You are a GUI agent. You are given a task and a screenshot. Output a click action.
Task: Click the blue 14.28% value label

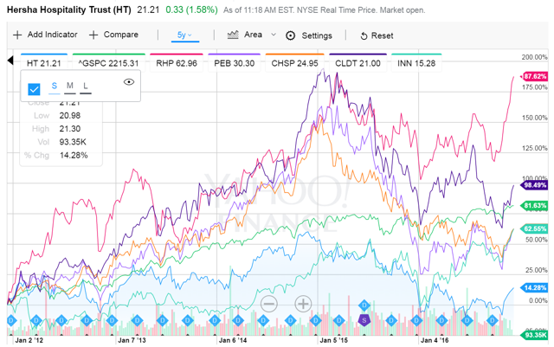click(534, 287)
